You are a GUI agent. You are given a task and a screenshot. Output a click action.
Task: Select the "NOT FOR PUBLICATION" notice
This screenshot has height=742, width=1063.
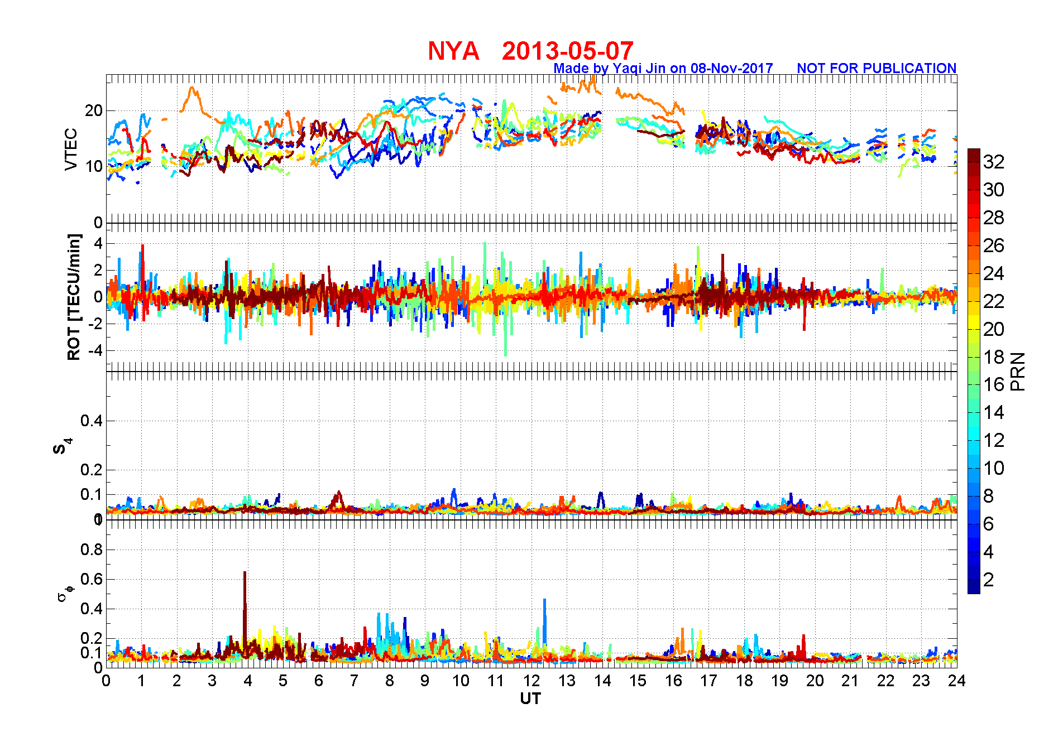point(877,69)
